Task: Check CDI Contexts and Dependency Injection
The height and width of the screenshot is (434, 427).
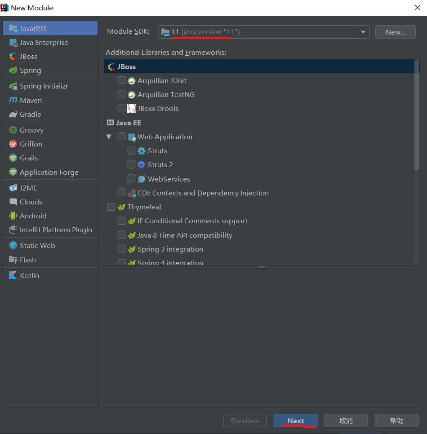Action: [121, 192]
